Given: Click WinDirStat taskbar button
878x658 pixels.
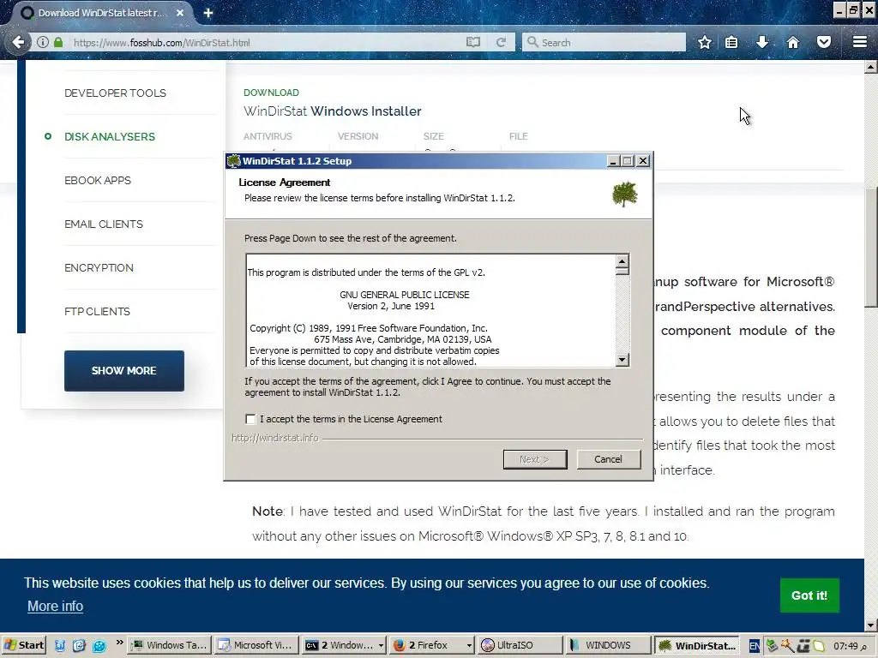Looking at the screenshot, I should (x=697, y=645).
